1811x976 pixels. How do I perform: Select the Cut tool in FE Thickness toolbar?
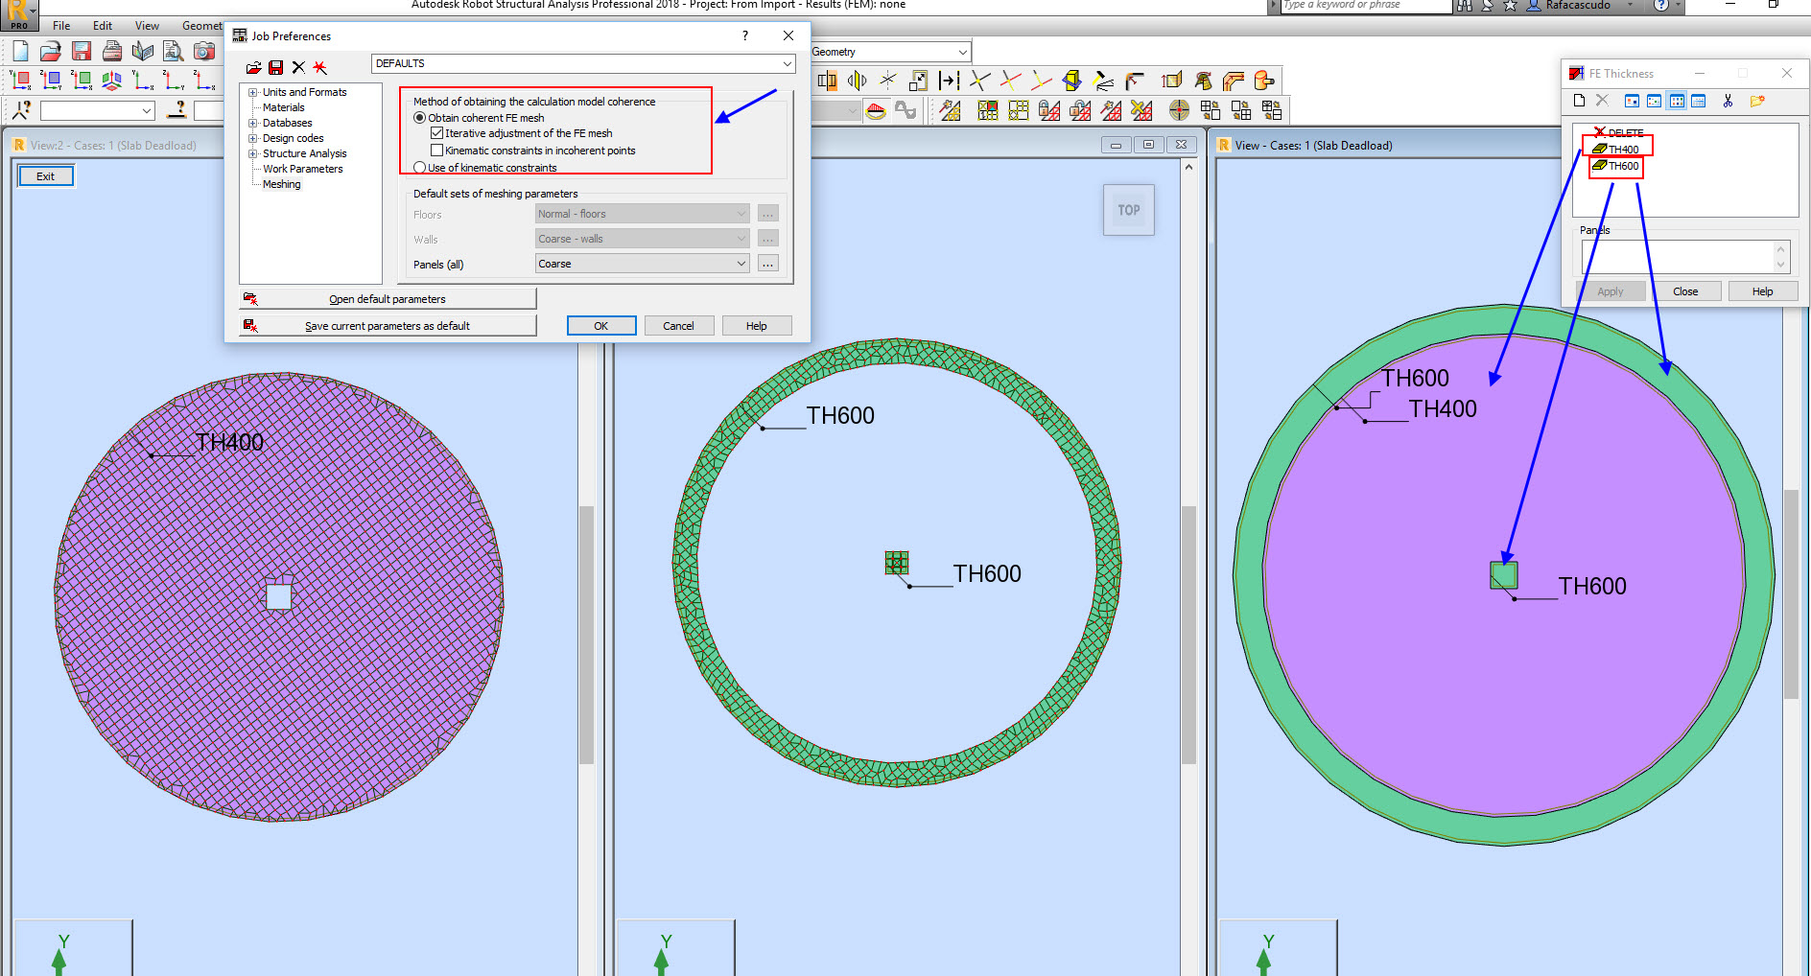pos(1727,100)
